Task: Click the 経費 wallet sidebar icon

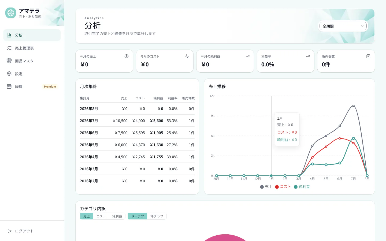Action: click(9, 86)
